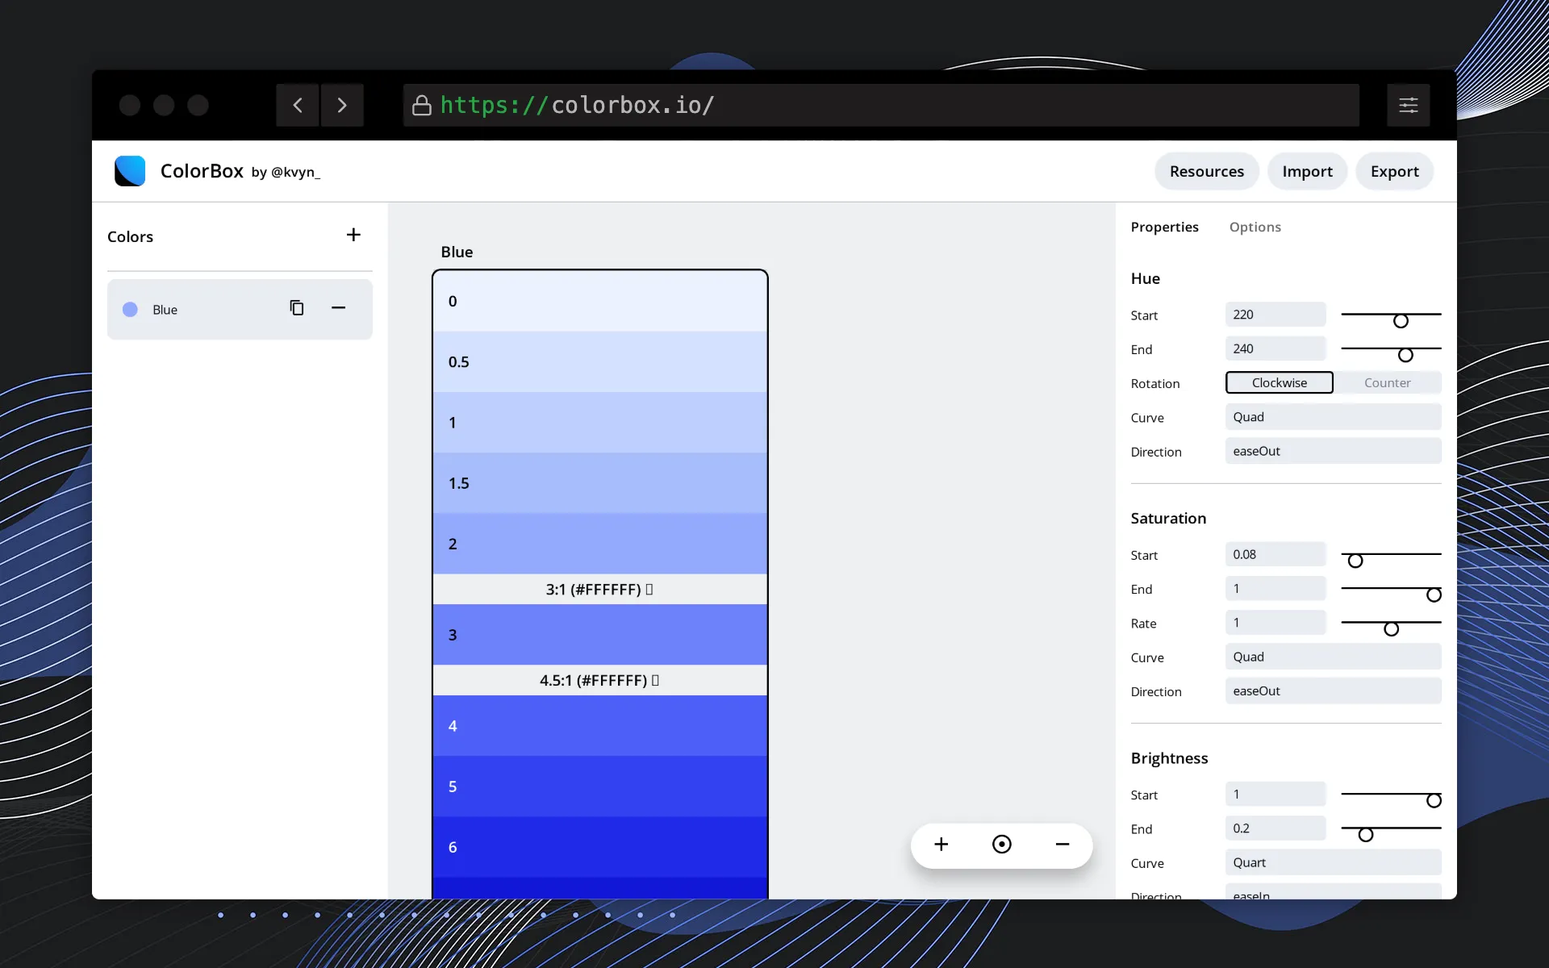Screen dimensions: 1549x968
Task: Switch to the Options tab
Action: (x=1255, y=227)
